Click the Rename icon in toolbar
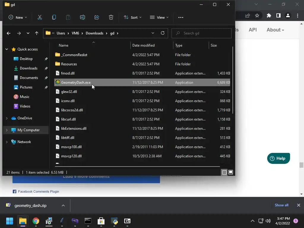Screen dimensions: 304x228 point(83,18)
